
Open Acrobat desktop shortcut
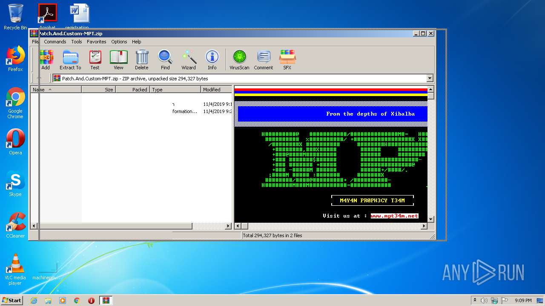click(47, 16)
